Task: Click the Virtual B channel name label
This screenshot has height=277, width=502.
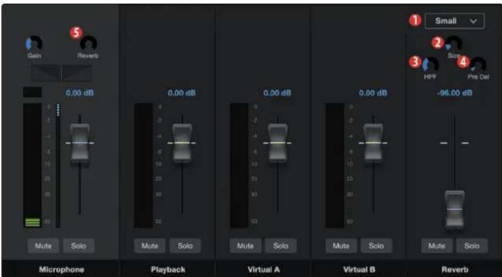Action: point(359,269)
